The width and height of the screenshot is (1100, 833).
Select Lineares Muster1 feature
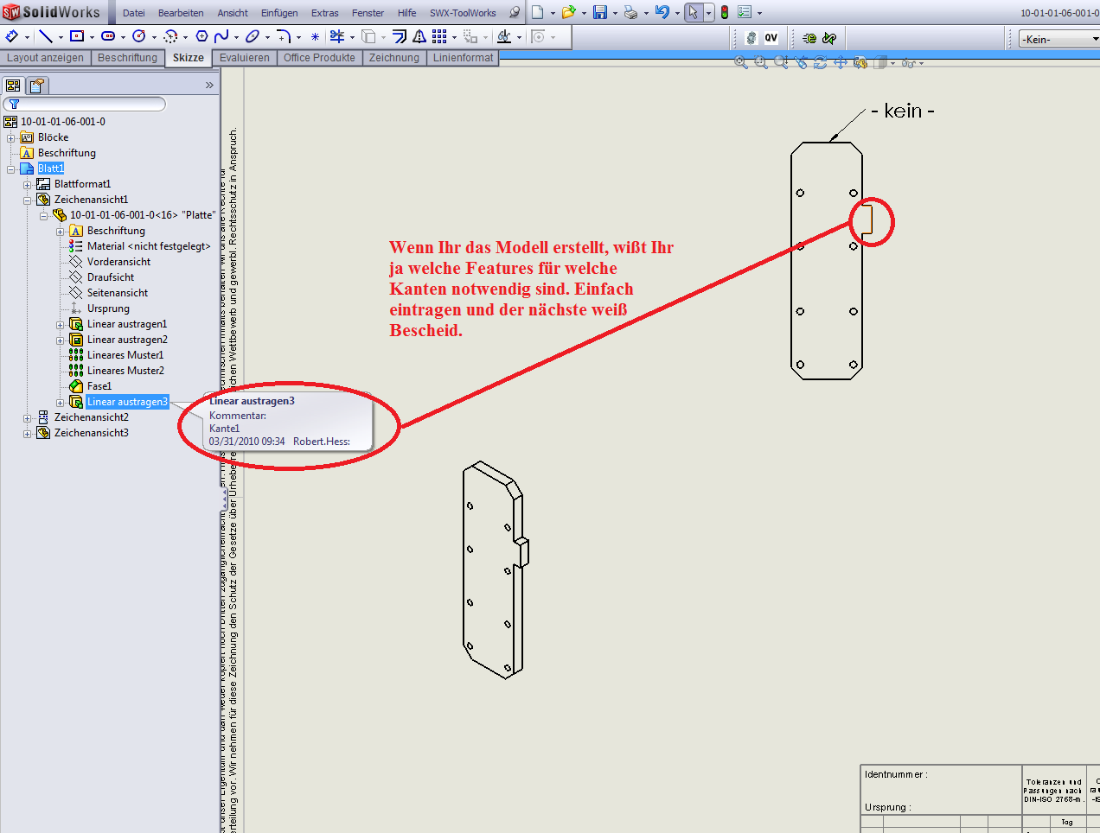pos(125,355)
